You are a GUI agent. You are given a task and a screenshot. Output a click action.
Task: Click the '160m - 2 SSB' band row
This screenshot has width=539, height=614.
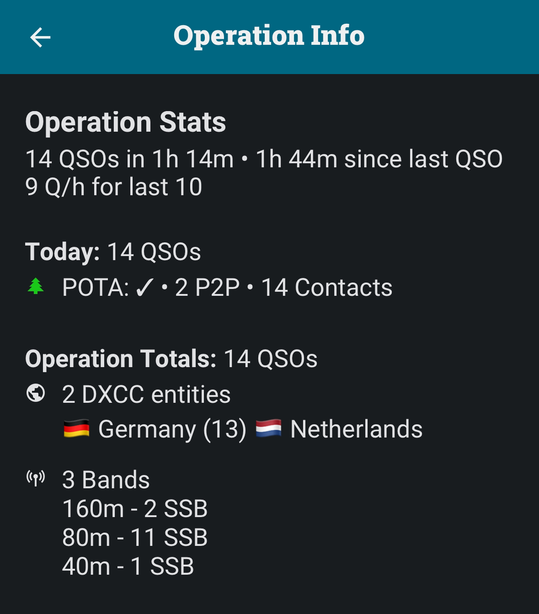[x=135, y=508]
